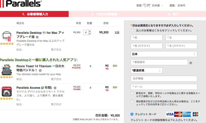Click 削除 to remove Parallels Desktop
Image resolution: width=206 pixels, height=123 pixels.
pyautogui.click(x=117, y=33)
